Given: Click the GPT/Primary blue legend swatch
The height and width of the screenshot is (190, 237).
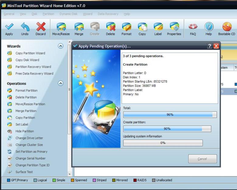Looking at the screenshot, I should pyautogui.click(x=9, y=180).
